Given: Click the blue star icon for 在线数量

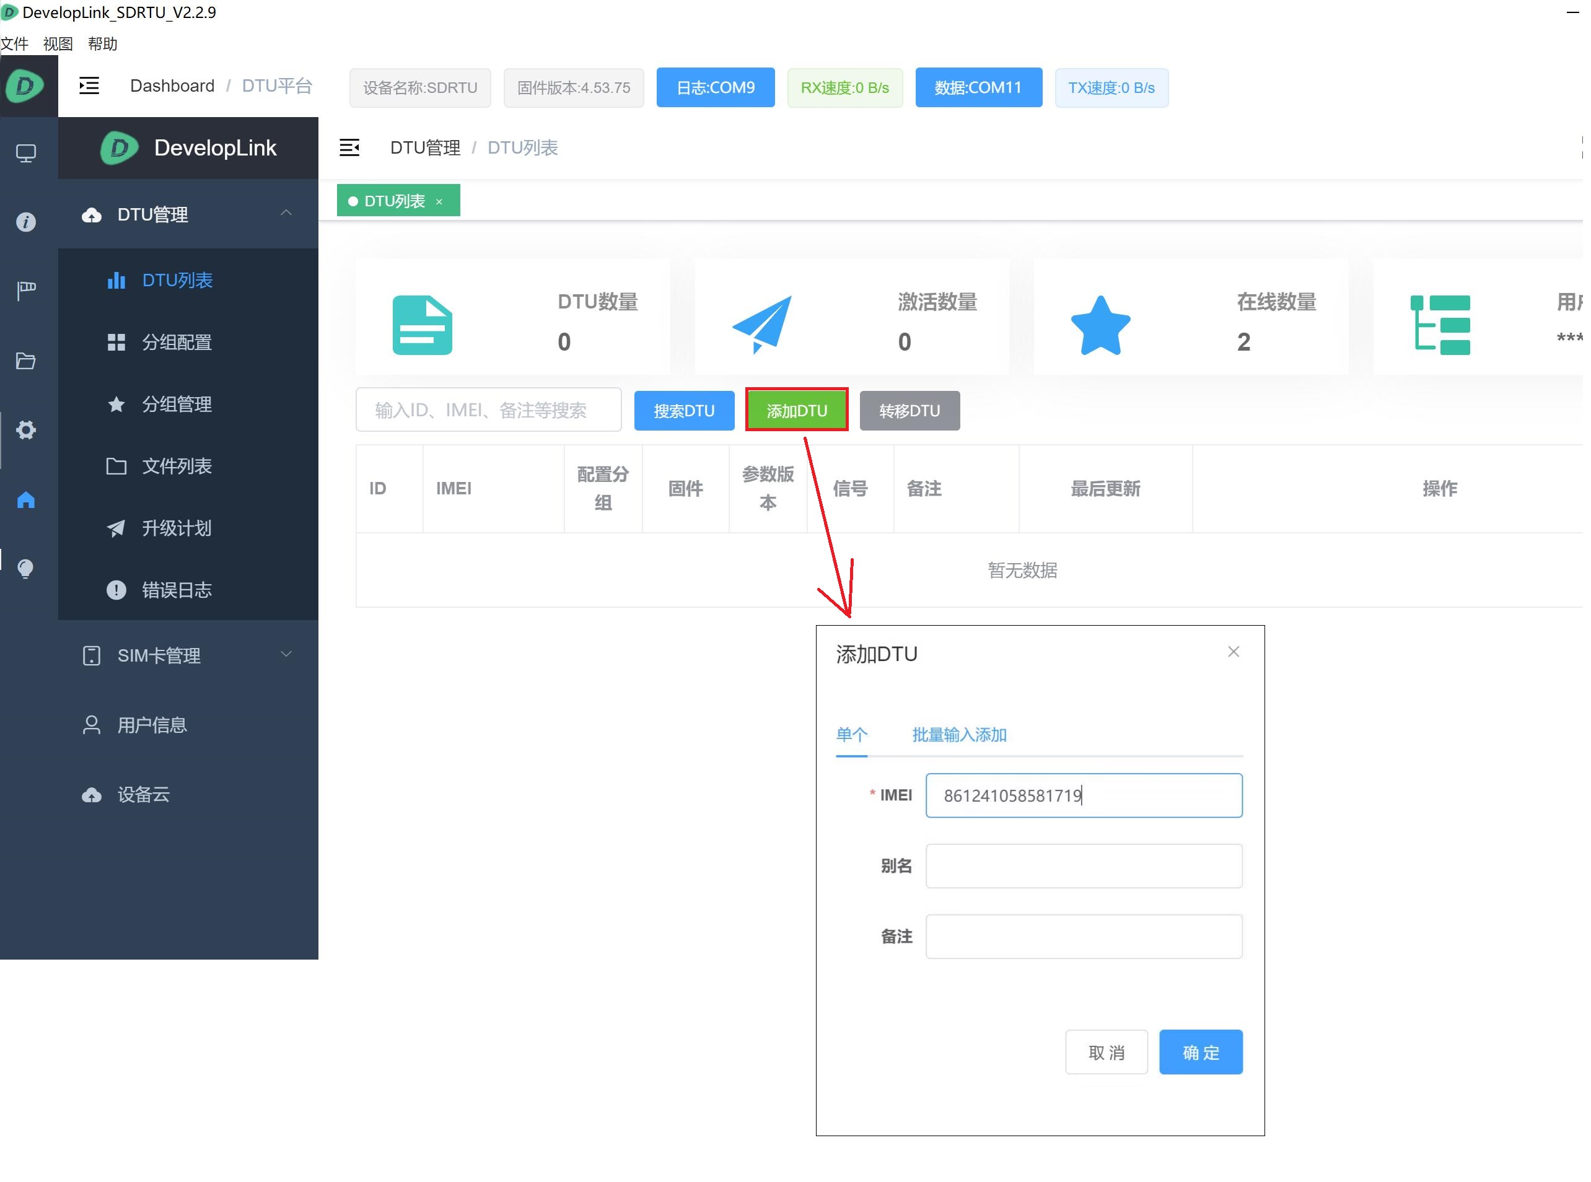Looking at the screenshot, I should 1100,326.
